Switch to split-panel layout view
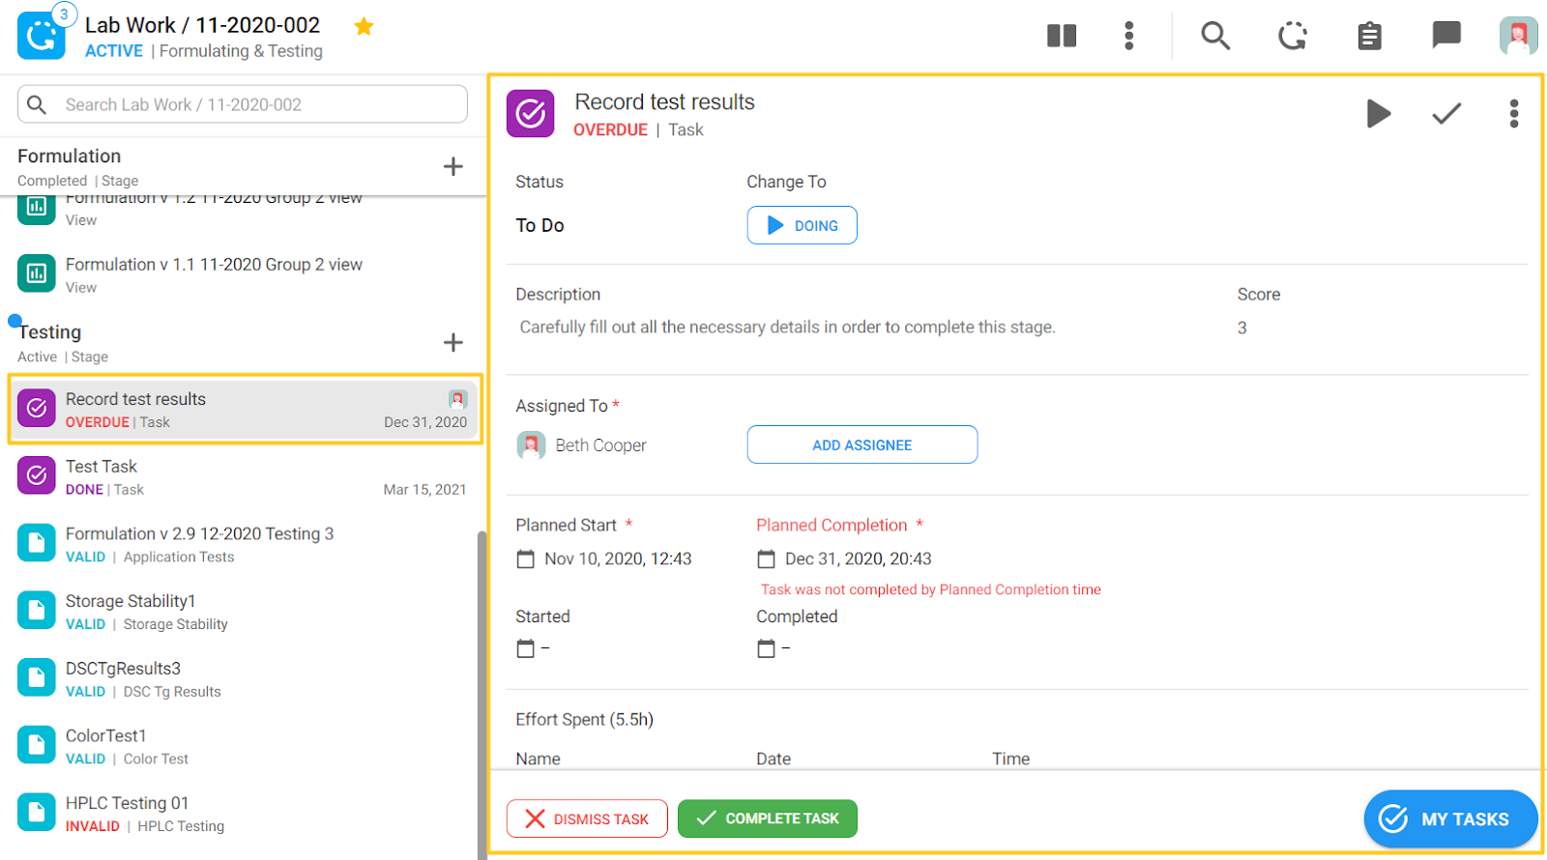 [x=1062, y=36]
